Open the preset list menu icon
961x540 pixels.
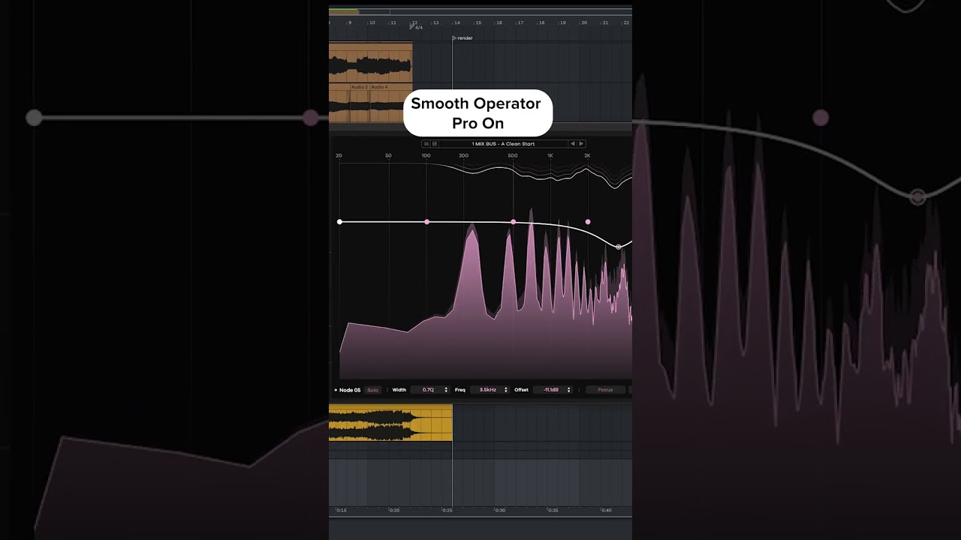coord(426,144)
